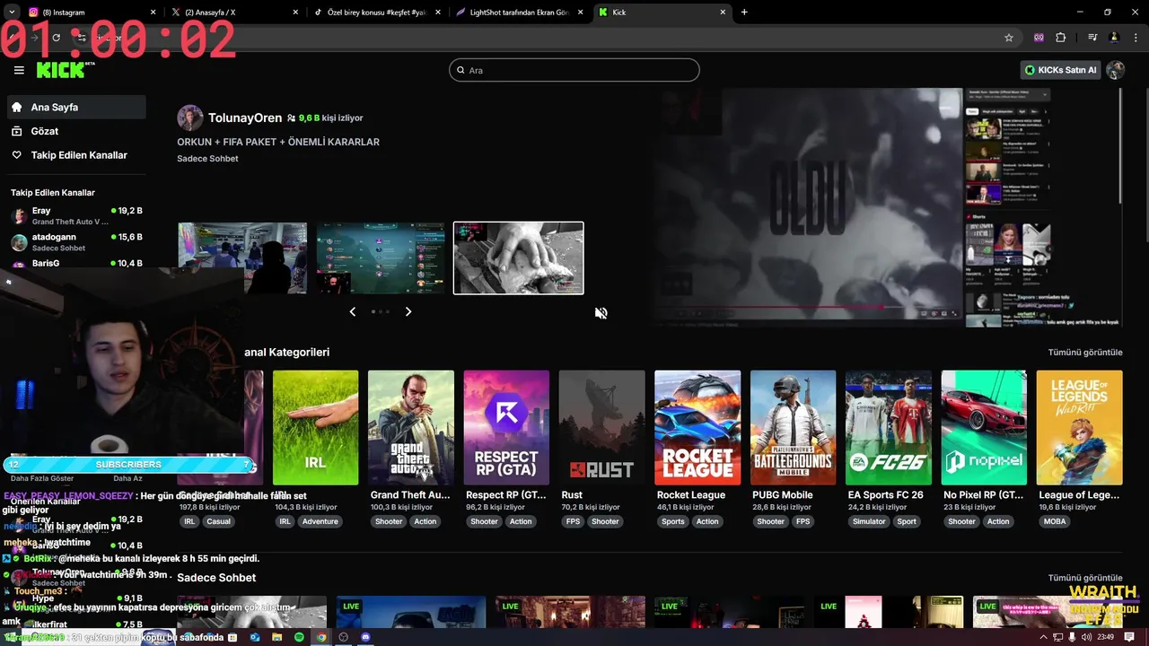Open the hamburger sidebar menu
Image resolution: width=1149 pixels, height=646 pixels.
click(x=19, y=70)
